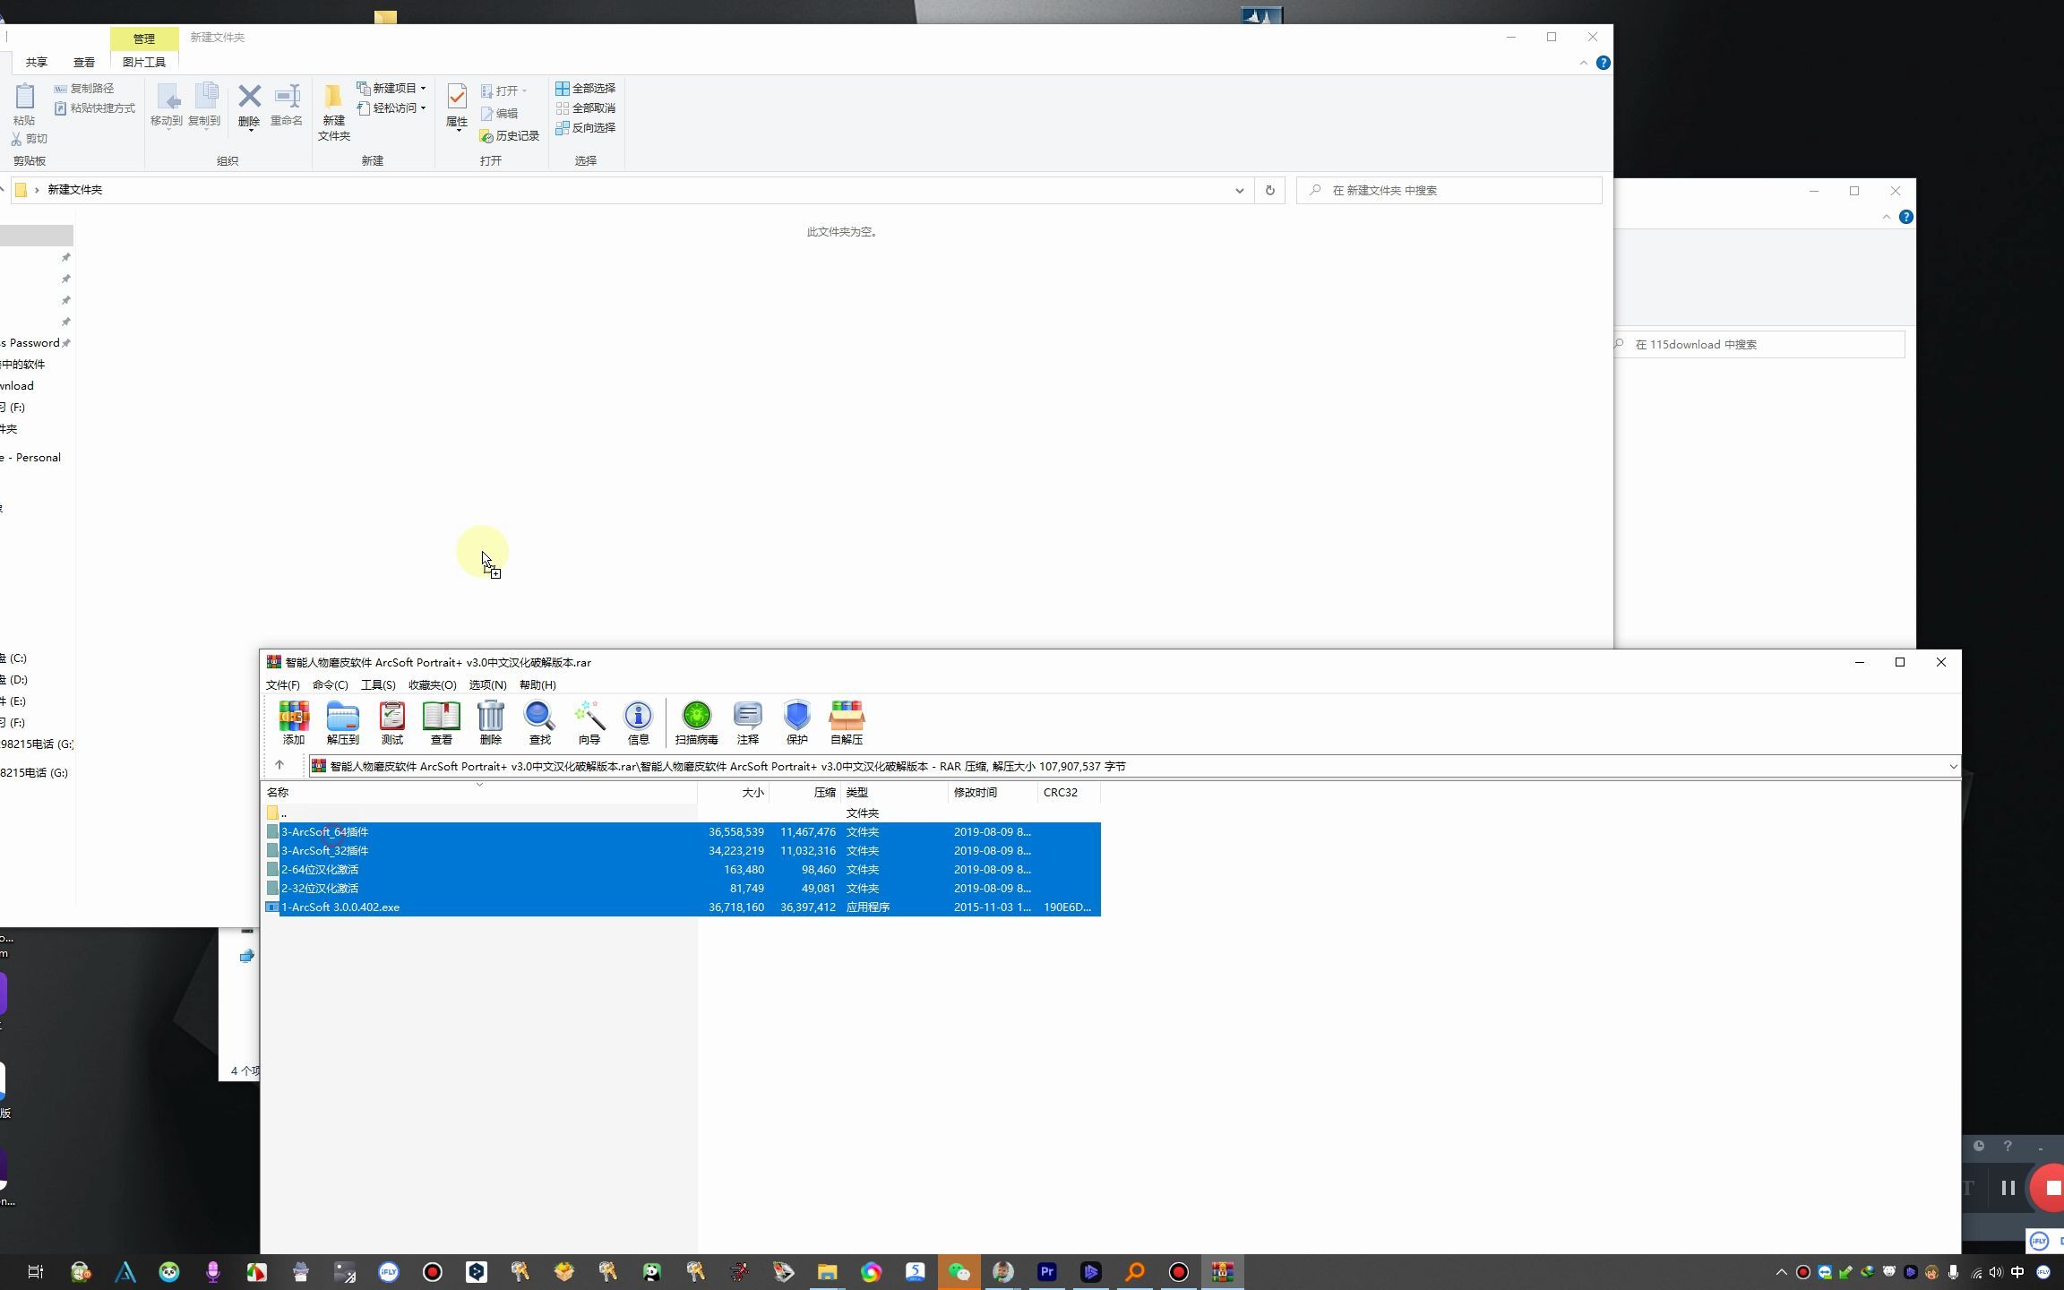Viewport: 2064px width, 1290px height.
Task: Click Select All (全部选择)
Action: (x=585, y=88)
